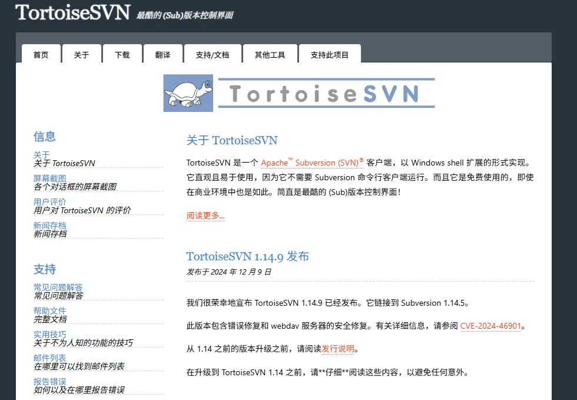Screen dimensions: 577x400
Task: Open the CVE-2024-46901 link
Action: [x=490, y=326]
